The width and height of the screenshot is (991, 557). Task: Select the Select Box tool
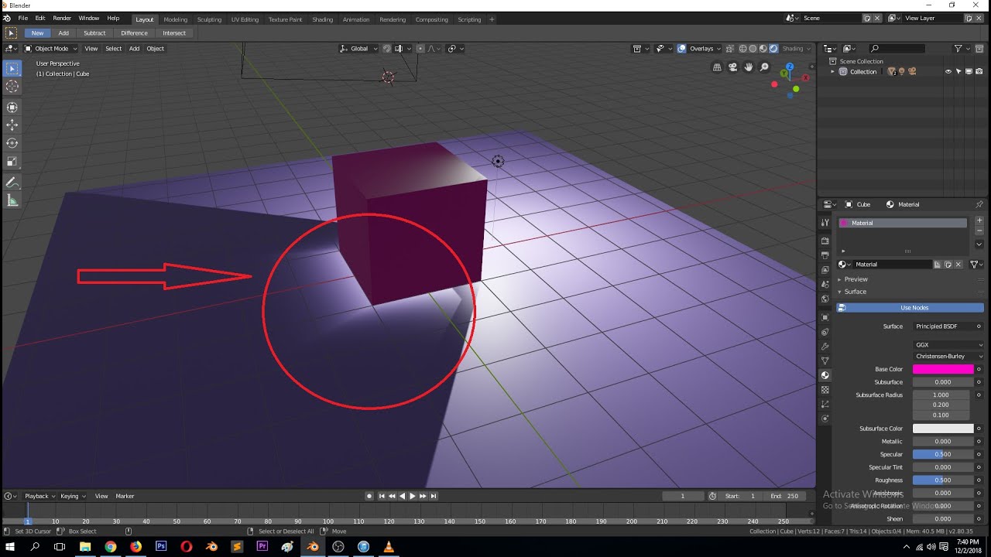click(x=12, y=68)
